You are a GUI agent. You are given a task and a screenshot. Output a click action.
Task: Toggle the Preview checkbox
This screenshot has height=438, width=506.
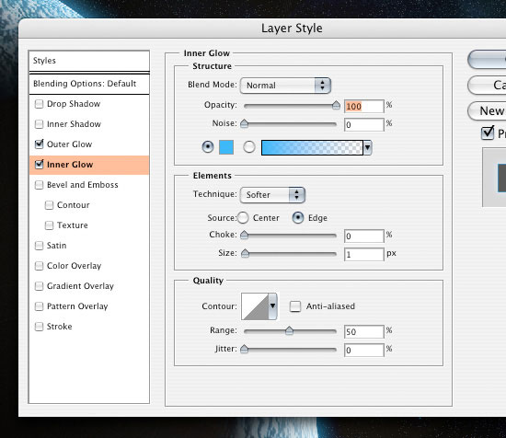point(488,133)
